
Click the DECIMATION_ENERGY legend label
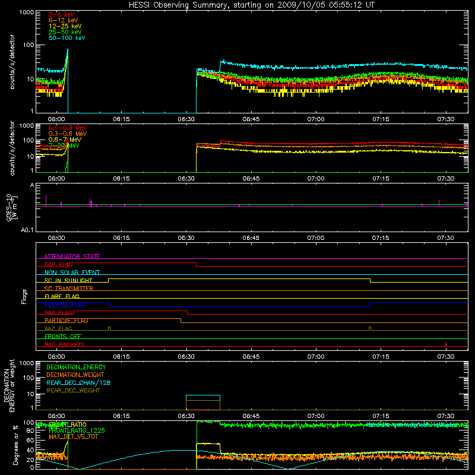coord(76,367)
